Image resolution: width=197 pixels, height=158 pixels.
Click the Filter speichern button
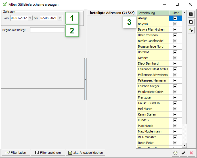(x=48, y=153)
